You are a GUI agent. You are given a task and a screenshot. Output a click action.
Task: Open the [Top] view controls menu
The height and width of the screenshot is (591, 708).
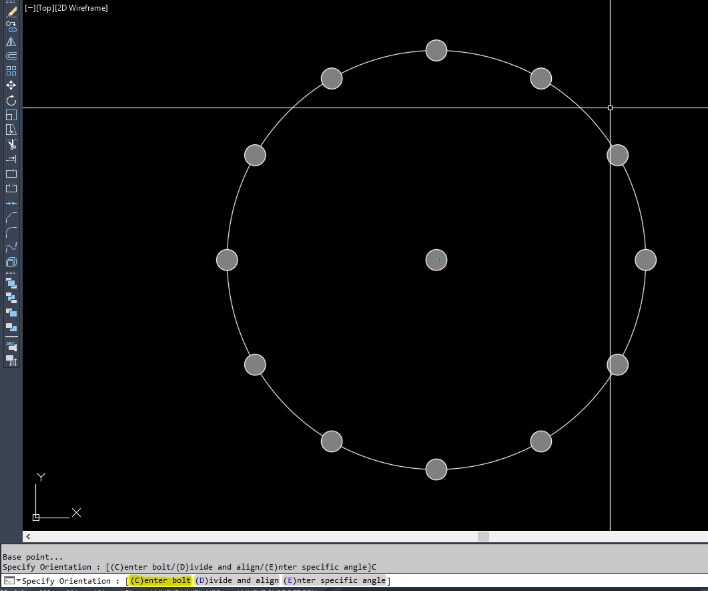coord(45,8)
